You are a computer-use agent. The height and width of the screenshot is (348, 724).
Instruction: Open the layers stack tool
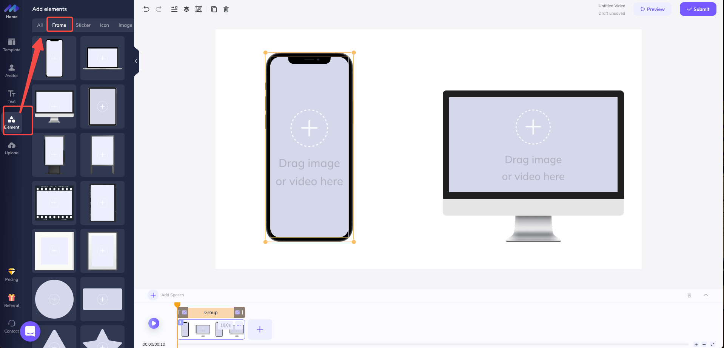point(186,9)
